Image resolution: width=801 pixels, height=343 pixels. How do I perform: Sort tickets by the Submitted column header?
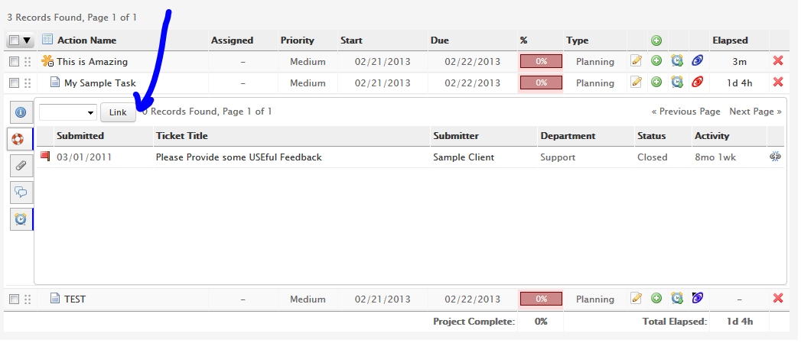point(80,136)
